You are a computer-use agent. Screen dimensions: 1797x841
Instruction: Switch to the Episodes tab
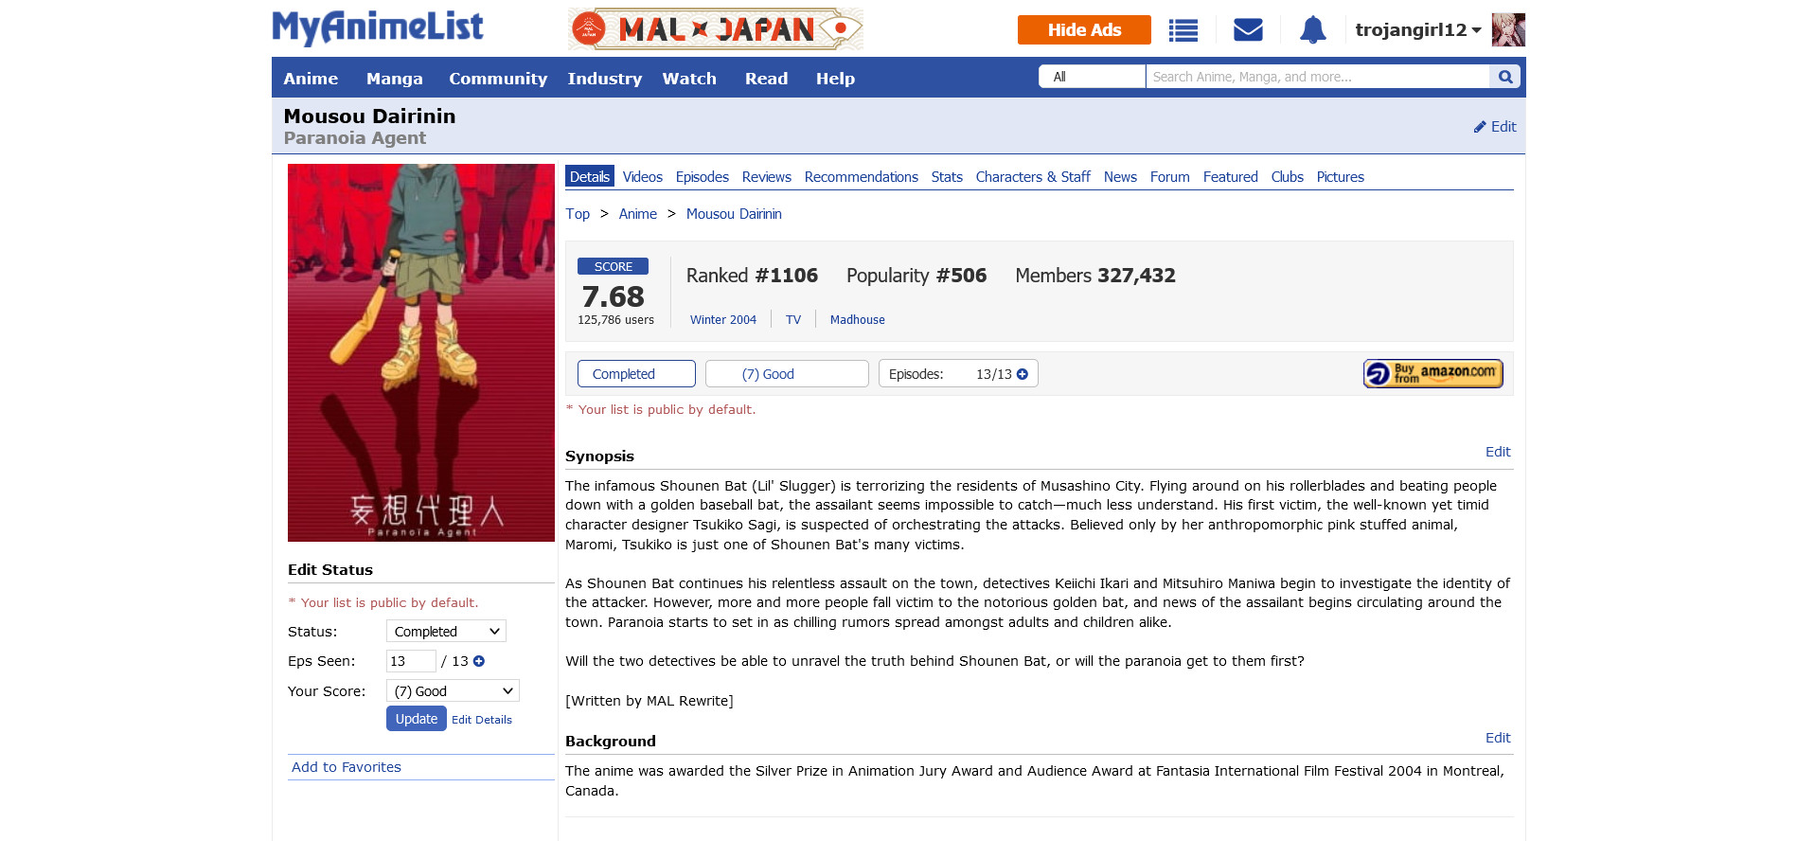(703, 177)
